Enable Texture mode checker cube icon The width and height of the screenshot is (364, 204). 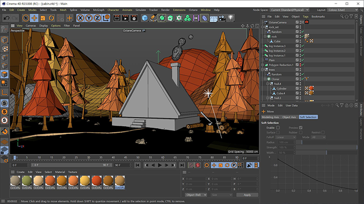click(x=5, y=48)
